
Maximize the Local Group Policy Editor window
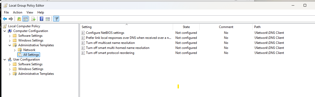[x=305, y=5]
